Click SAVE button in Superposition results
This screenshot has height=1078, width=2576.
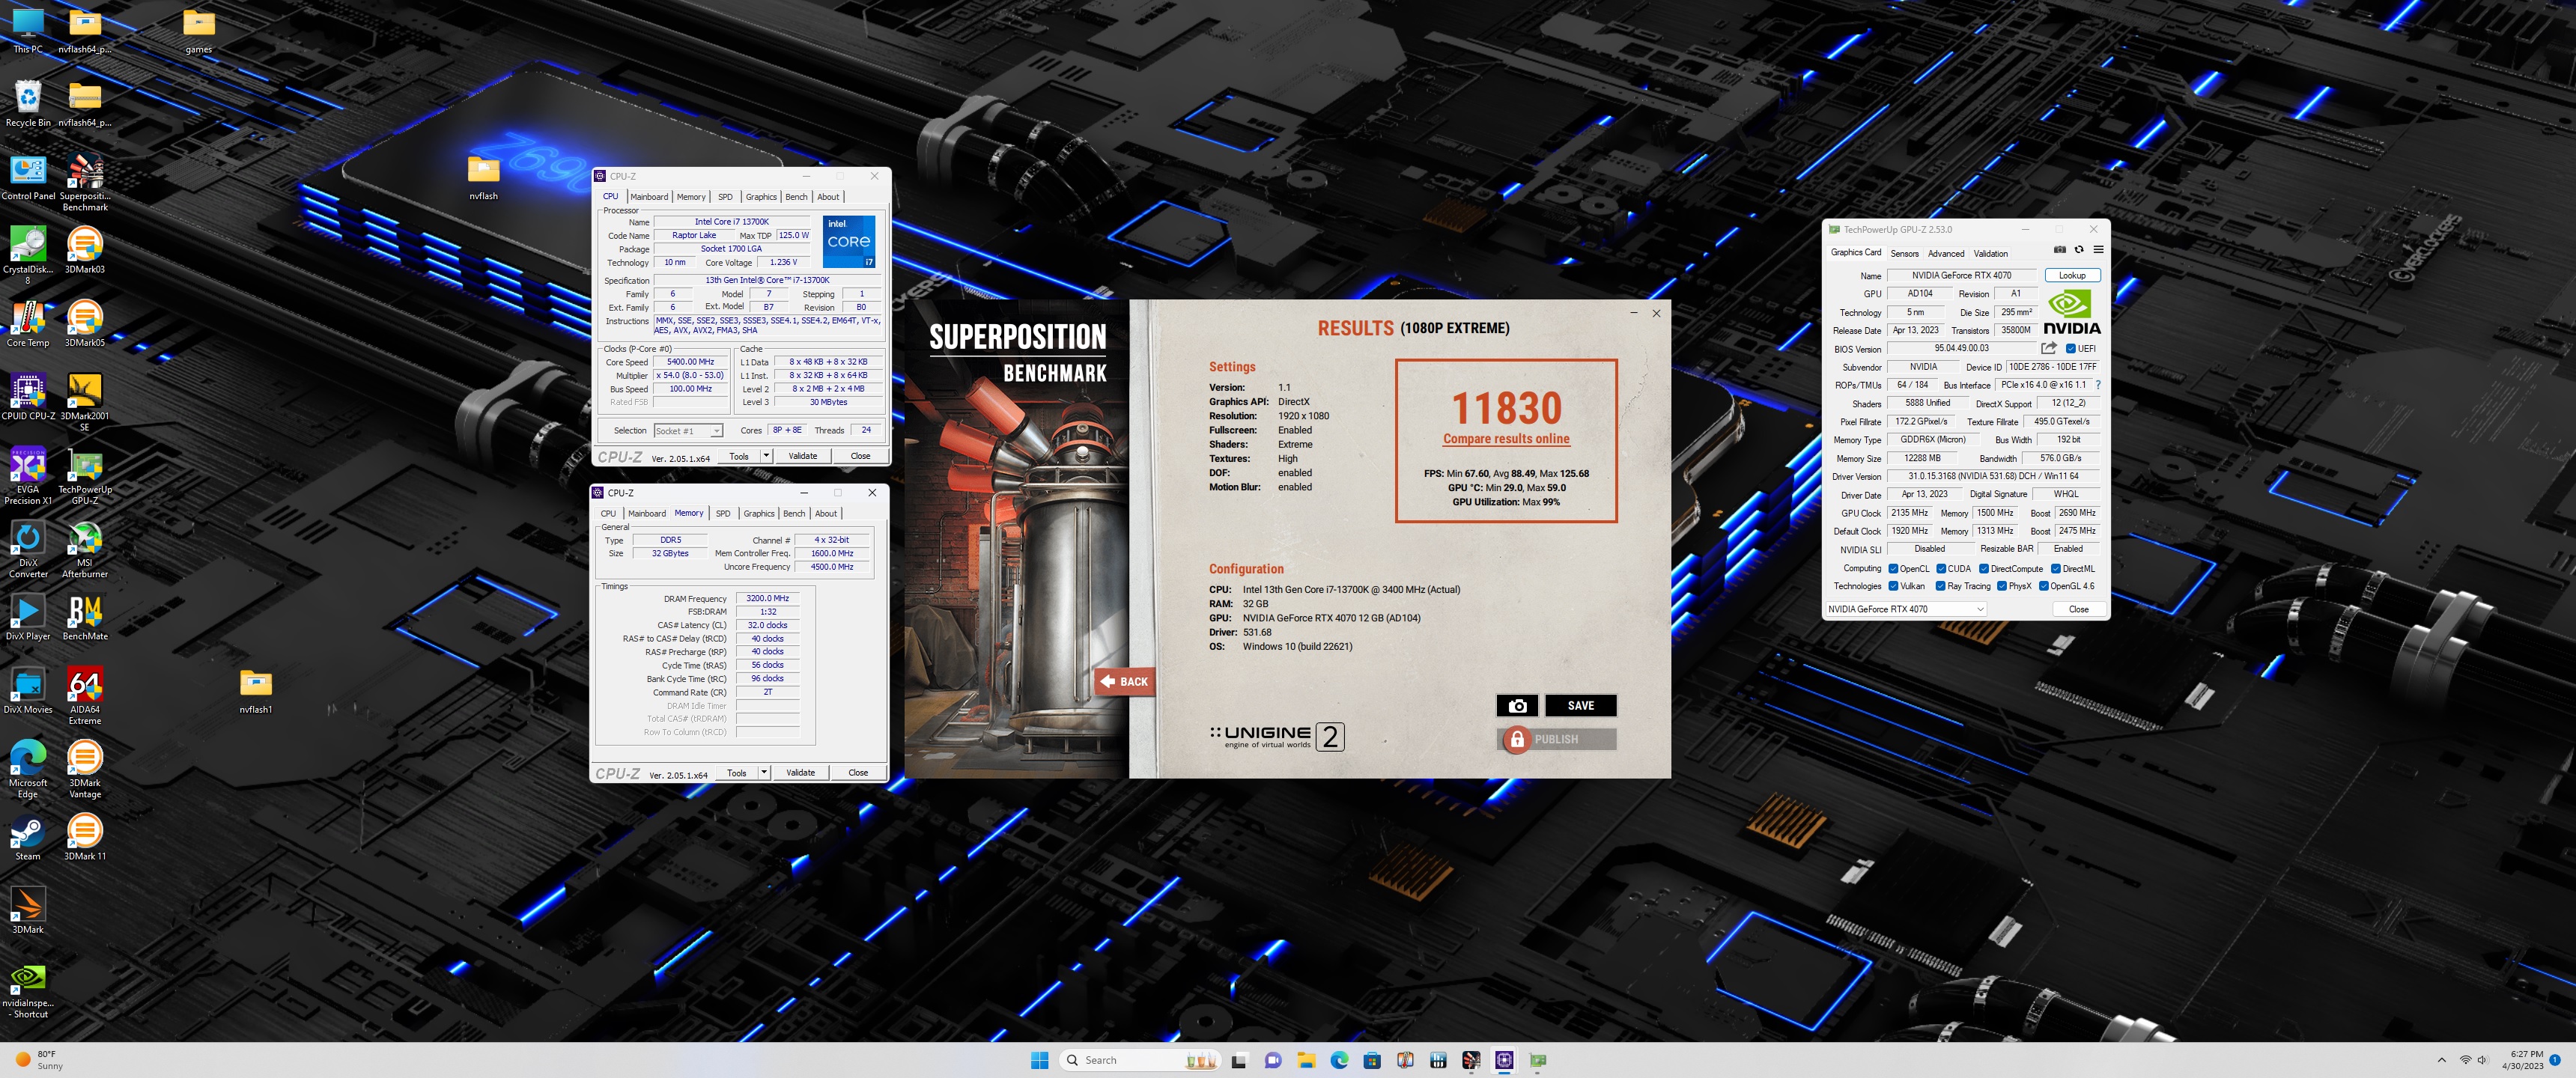point(1580,706)
